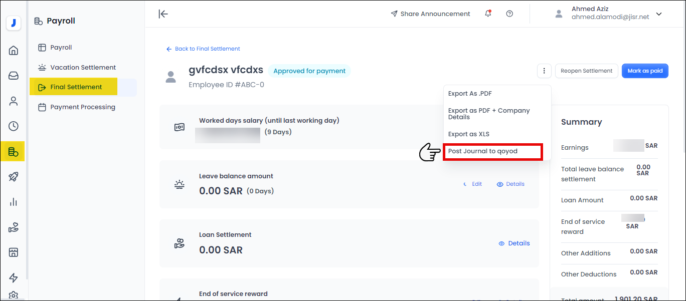Click the Mark as paid button
Viewport: 686px width, 301px height.
(x=645, y=71)
